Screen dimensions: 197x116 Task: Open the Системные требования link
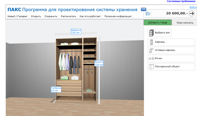pos(181,1)
